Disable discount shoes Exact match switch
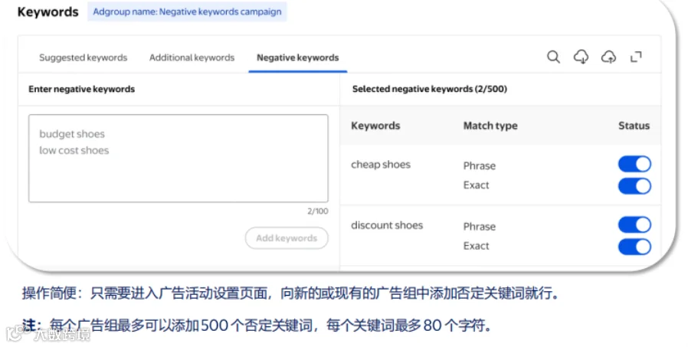The height and width of the screenshot is (347, 688). 634,247
